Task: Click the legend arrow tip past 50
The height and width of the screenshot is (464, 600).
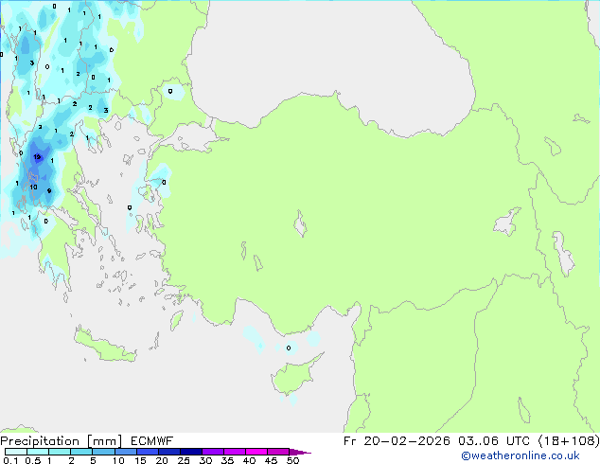Action: click(x=300, y=452)
